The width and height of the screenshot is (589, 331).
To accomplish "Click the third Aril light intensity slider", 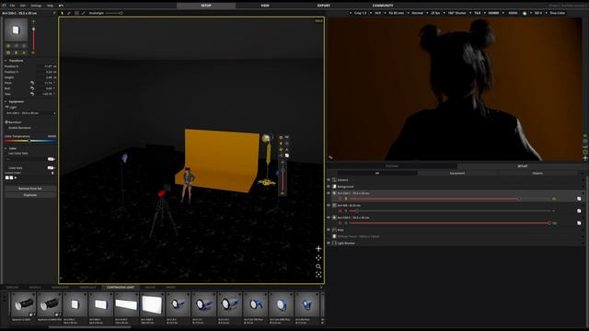I will [x=450, y=223].
